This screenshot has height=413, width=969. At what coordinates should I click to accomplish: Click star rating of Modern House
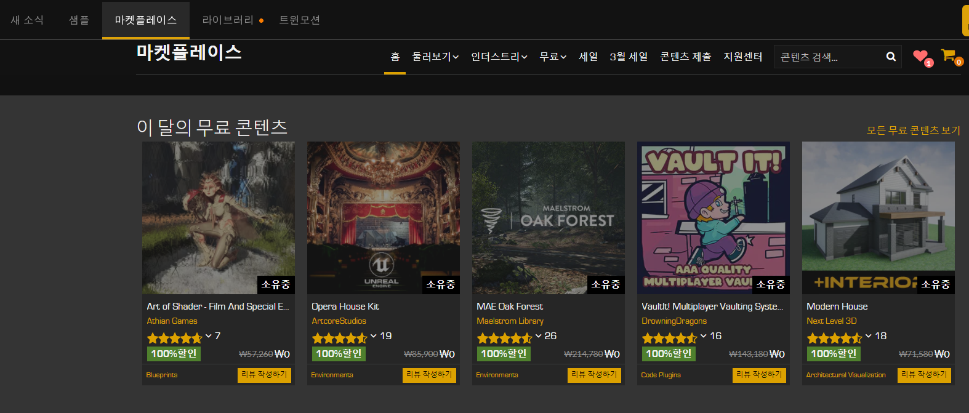click(x=835, y=338)
